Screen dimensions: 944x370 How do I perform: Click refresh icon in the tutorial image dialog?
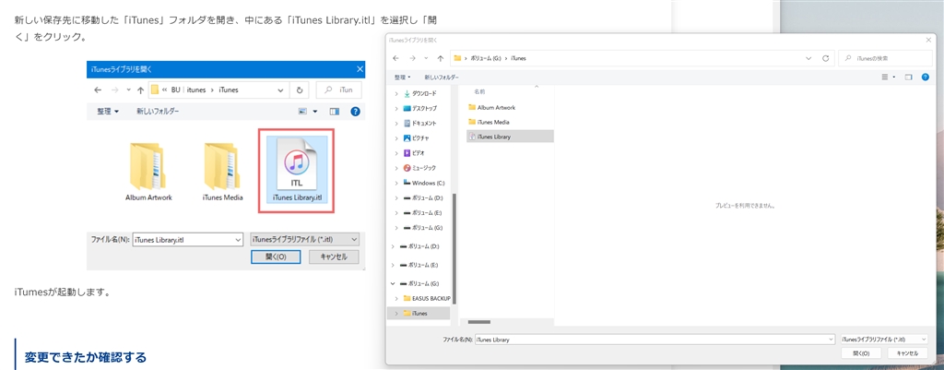click(300, 90)
